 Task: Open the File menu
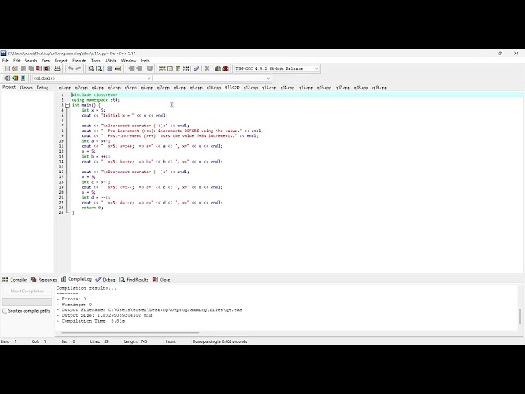coord(6,61)
